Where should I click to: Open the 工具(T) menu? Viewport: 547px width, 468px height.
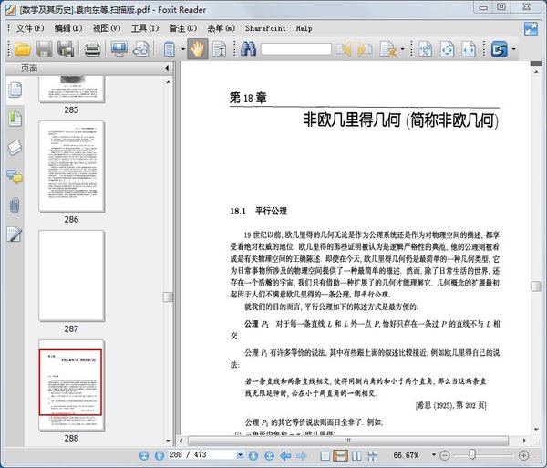145,28
